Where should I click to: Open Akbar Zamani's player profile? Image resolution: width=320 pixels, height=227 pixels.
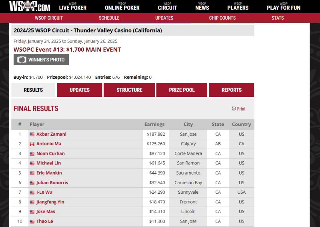(51, 134)
